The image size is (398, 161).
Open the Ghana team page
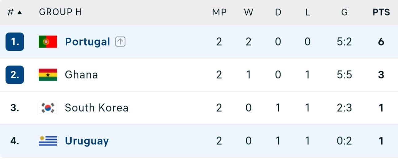coord(81,75)
